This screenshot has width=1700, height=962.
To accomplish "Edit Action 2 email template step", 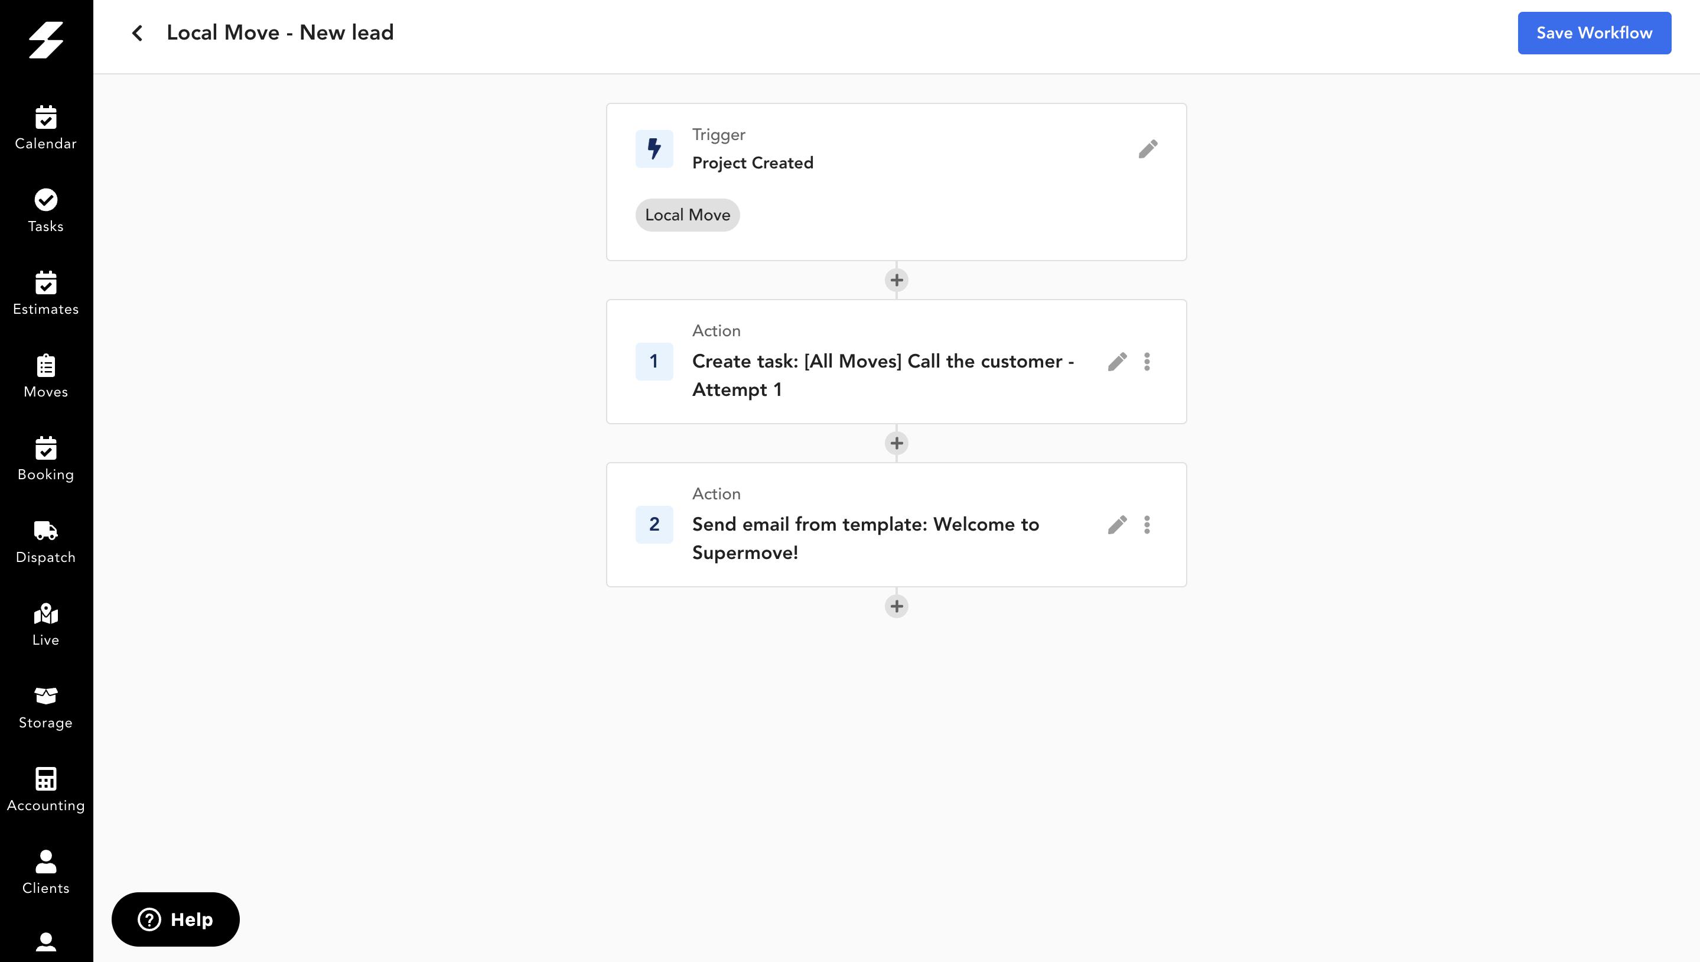I will 1118,524.
